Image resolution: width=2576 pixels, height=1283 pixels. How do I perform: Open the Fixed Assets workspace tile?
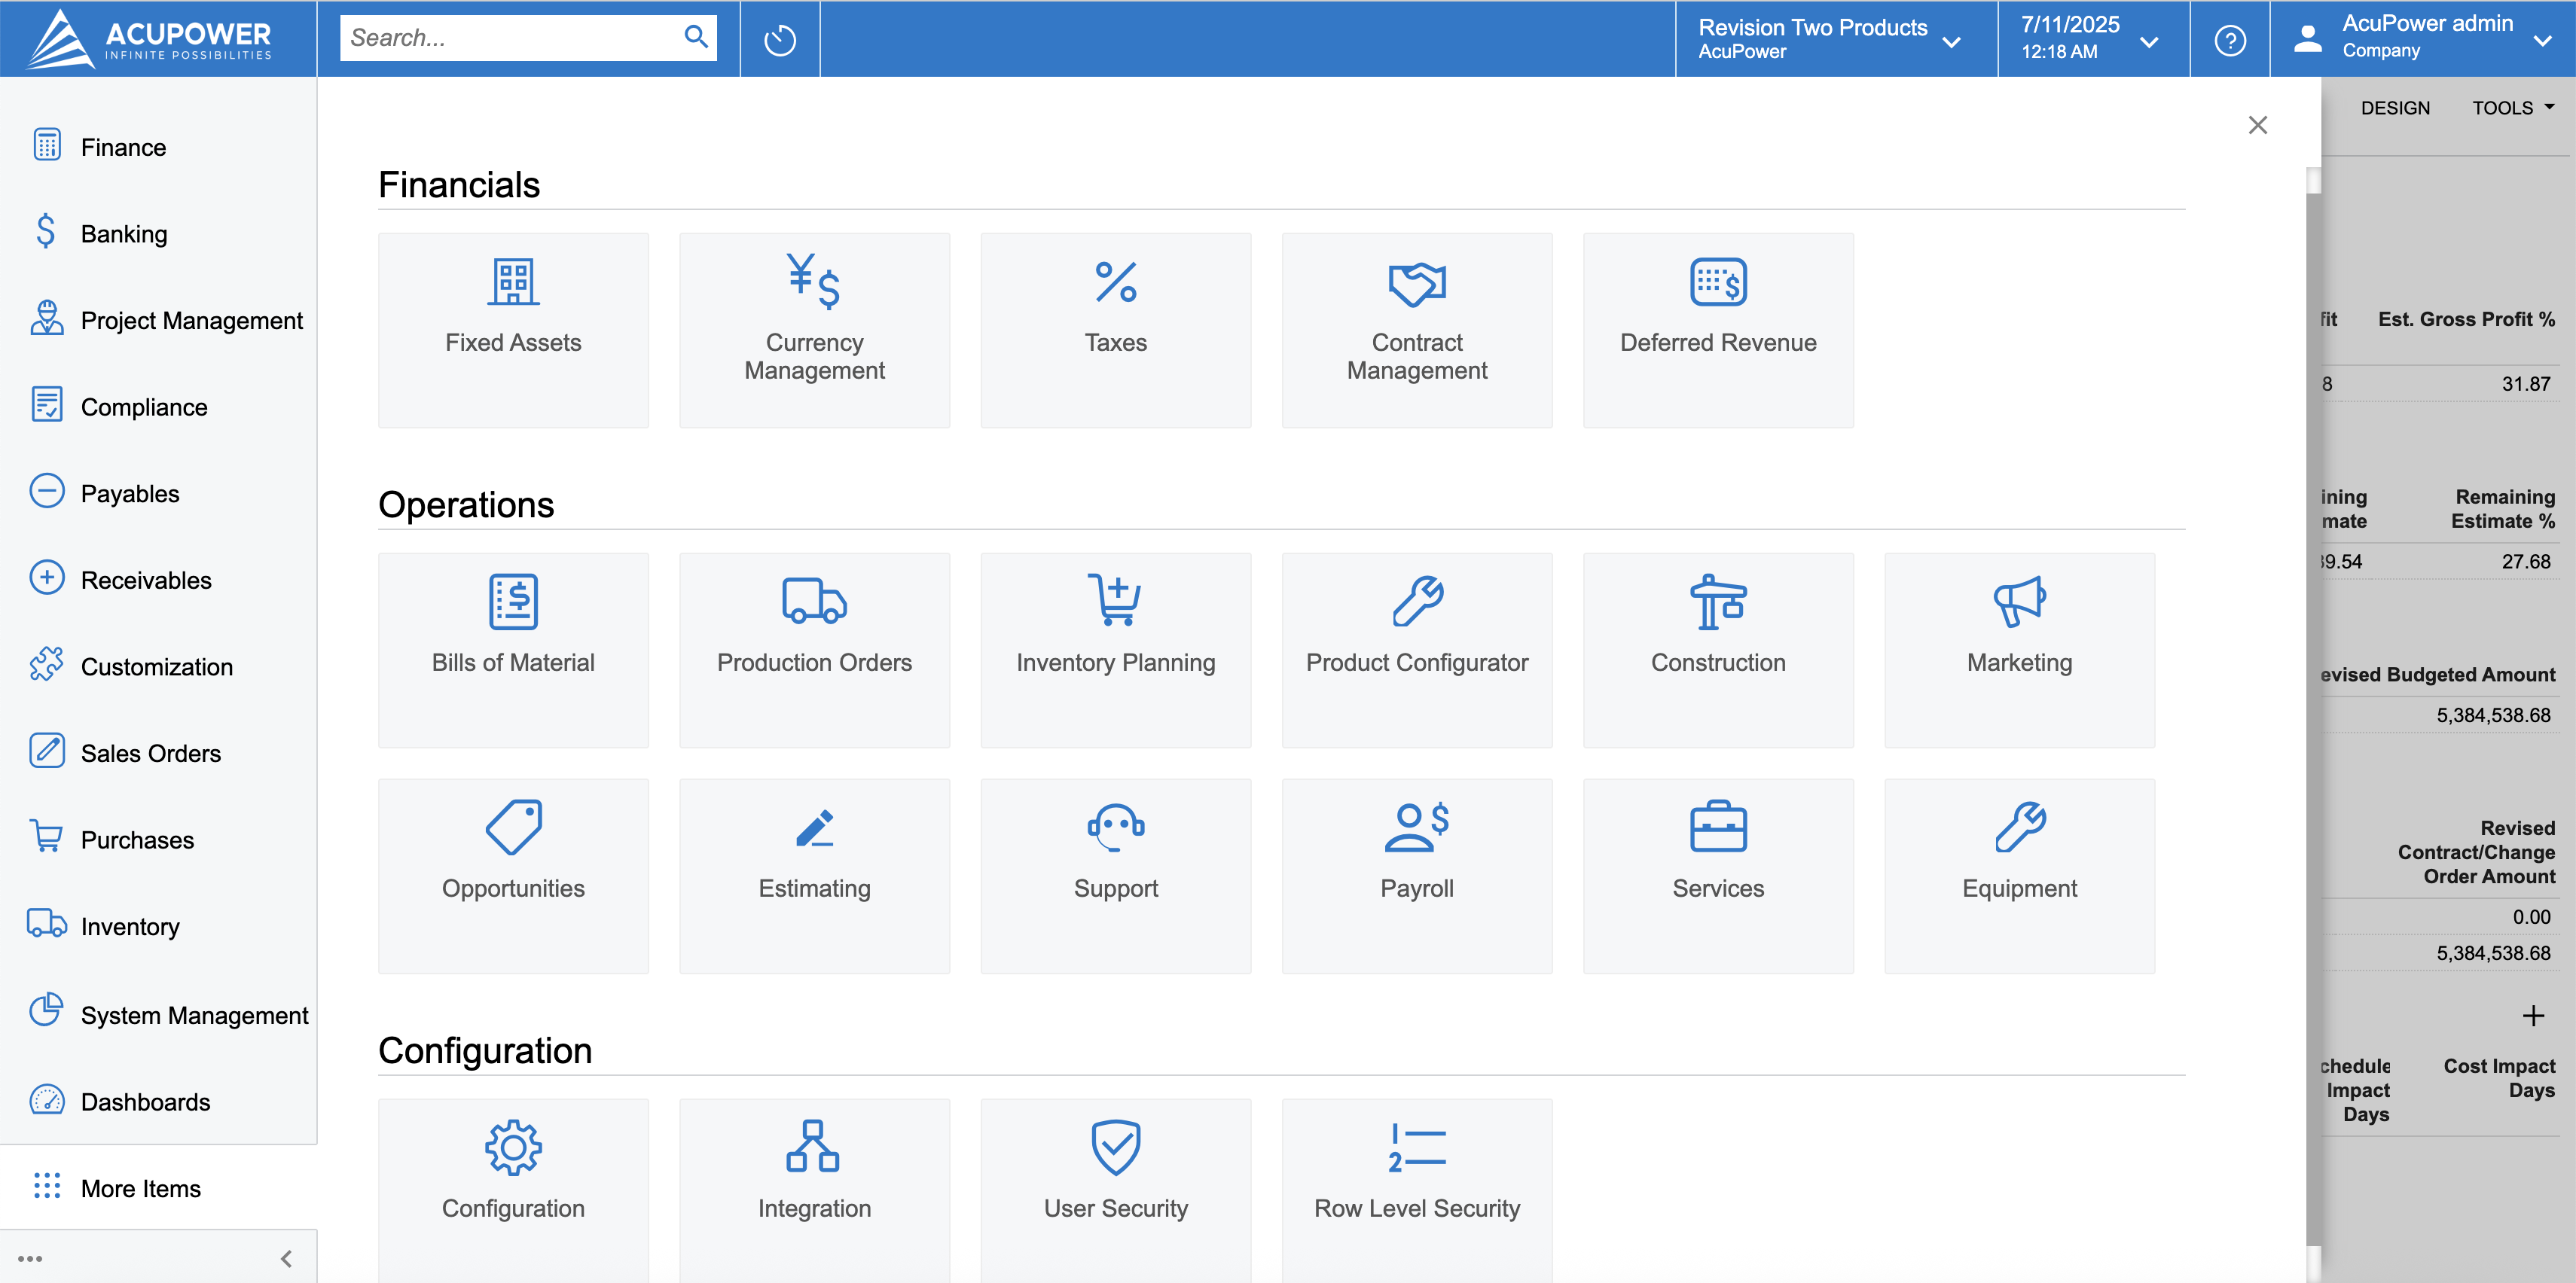[513, 329]
